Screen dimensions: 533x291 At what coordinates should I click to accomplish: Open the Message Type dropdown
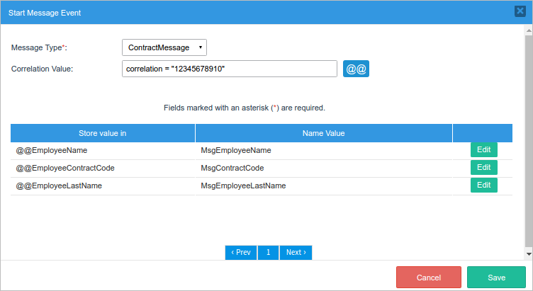[x=164, y=47]
